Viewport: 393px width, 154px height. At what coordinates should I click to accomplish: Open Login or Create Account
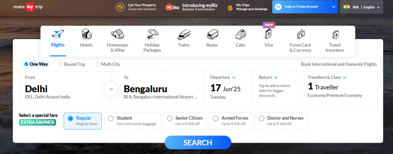tap(305, 7)
